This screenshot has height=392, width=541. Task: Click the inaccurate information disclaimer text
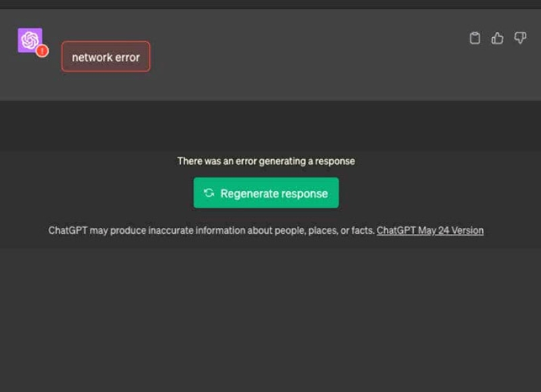[x=211, y=230]
